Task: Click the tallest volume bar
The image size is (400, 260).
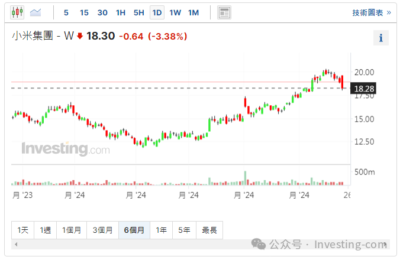Action: pyautogui.click(x=246, y=178)
